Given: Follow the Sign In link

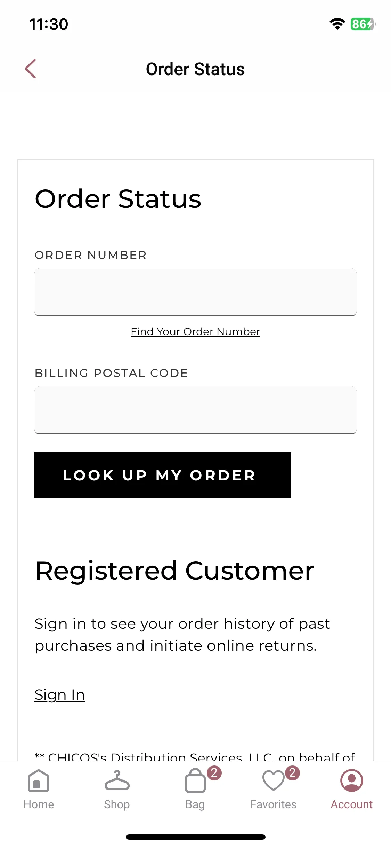Looking at the screenshot, I should tap(60, 695).
